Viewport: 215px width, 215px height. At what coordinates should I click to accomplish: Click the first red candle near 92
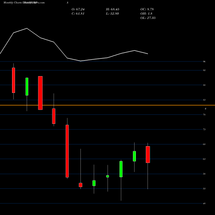pos(13,80)
